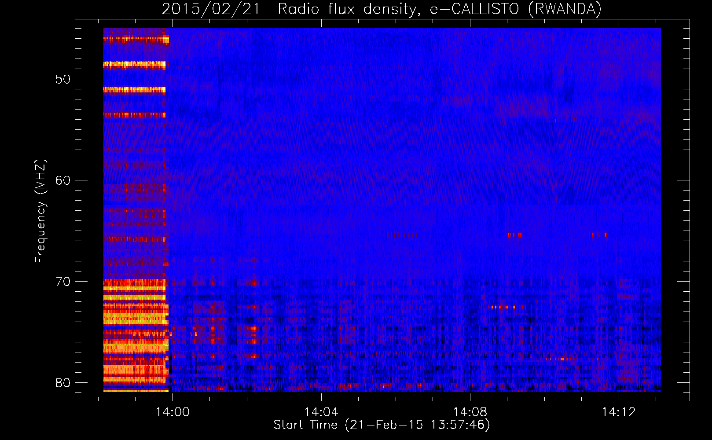Click the 14:08 time tick label
The width and height of the screenshot is (712, 440).
(470, 412)
